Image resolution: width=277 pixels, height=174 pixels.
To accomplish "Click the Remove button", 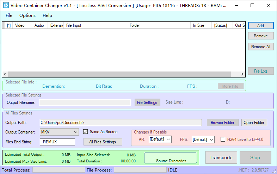I will 261,36.
